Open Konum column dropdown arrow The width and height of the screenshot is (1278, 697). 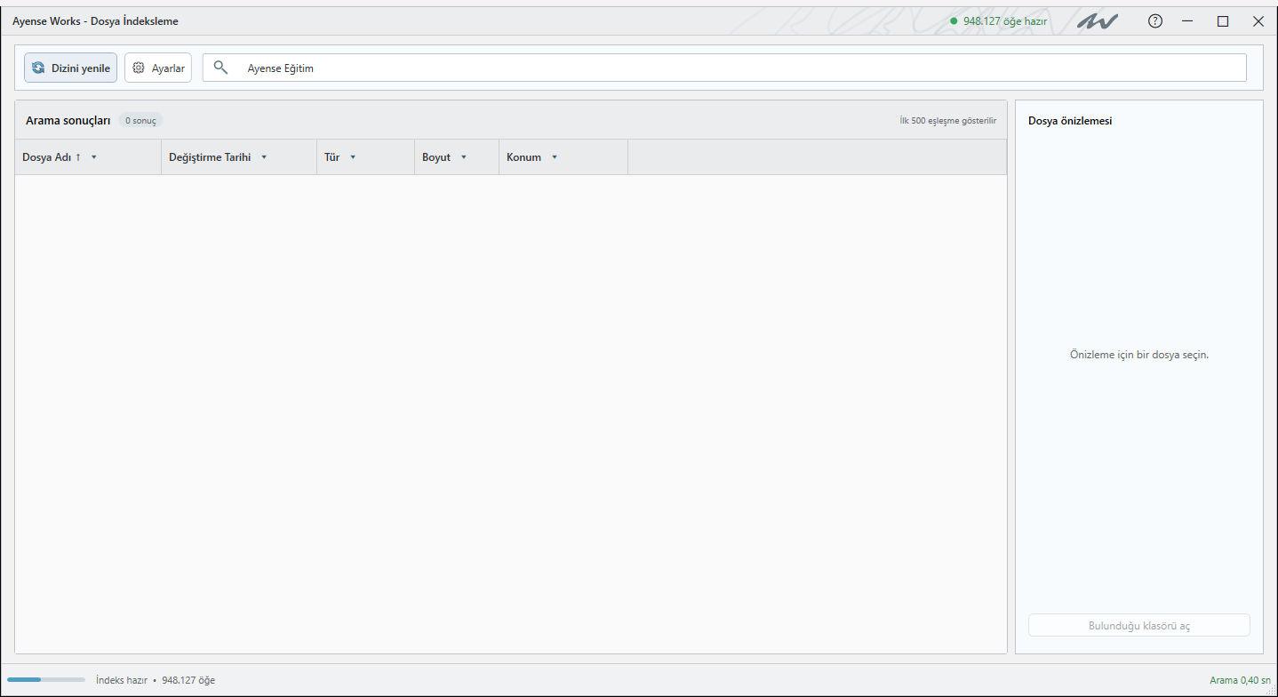[555, 157]
